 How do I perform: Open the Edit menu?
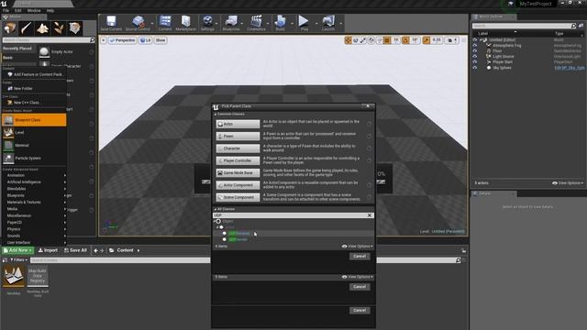pos(17,10)
